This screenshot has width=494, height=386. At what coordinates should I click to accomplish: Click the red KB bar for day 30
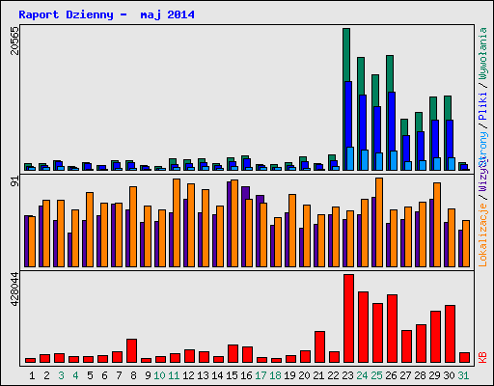coord(450,334)
